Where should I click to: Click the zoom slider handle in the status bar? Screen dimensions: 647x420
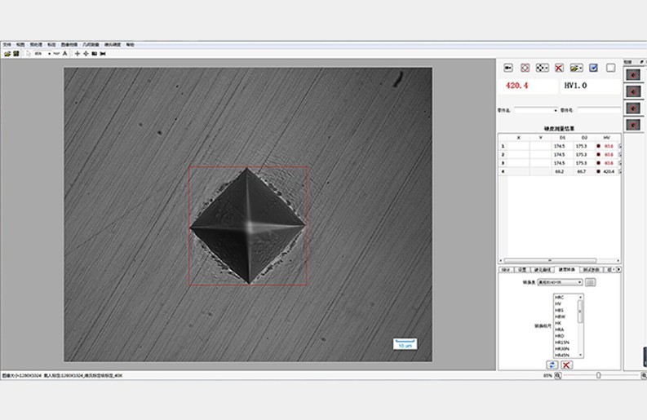pyautogui.click(x=598, y=375)
